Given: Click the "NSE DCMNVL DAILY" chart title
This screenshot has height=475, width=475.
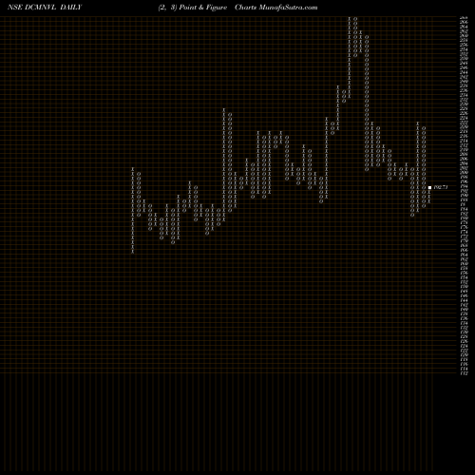Looking at the screenshot, I should point(45,8).
